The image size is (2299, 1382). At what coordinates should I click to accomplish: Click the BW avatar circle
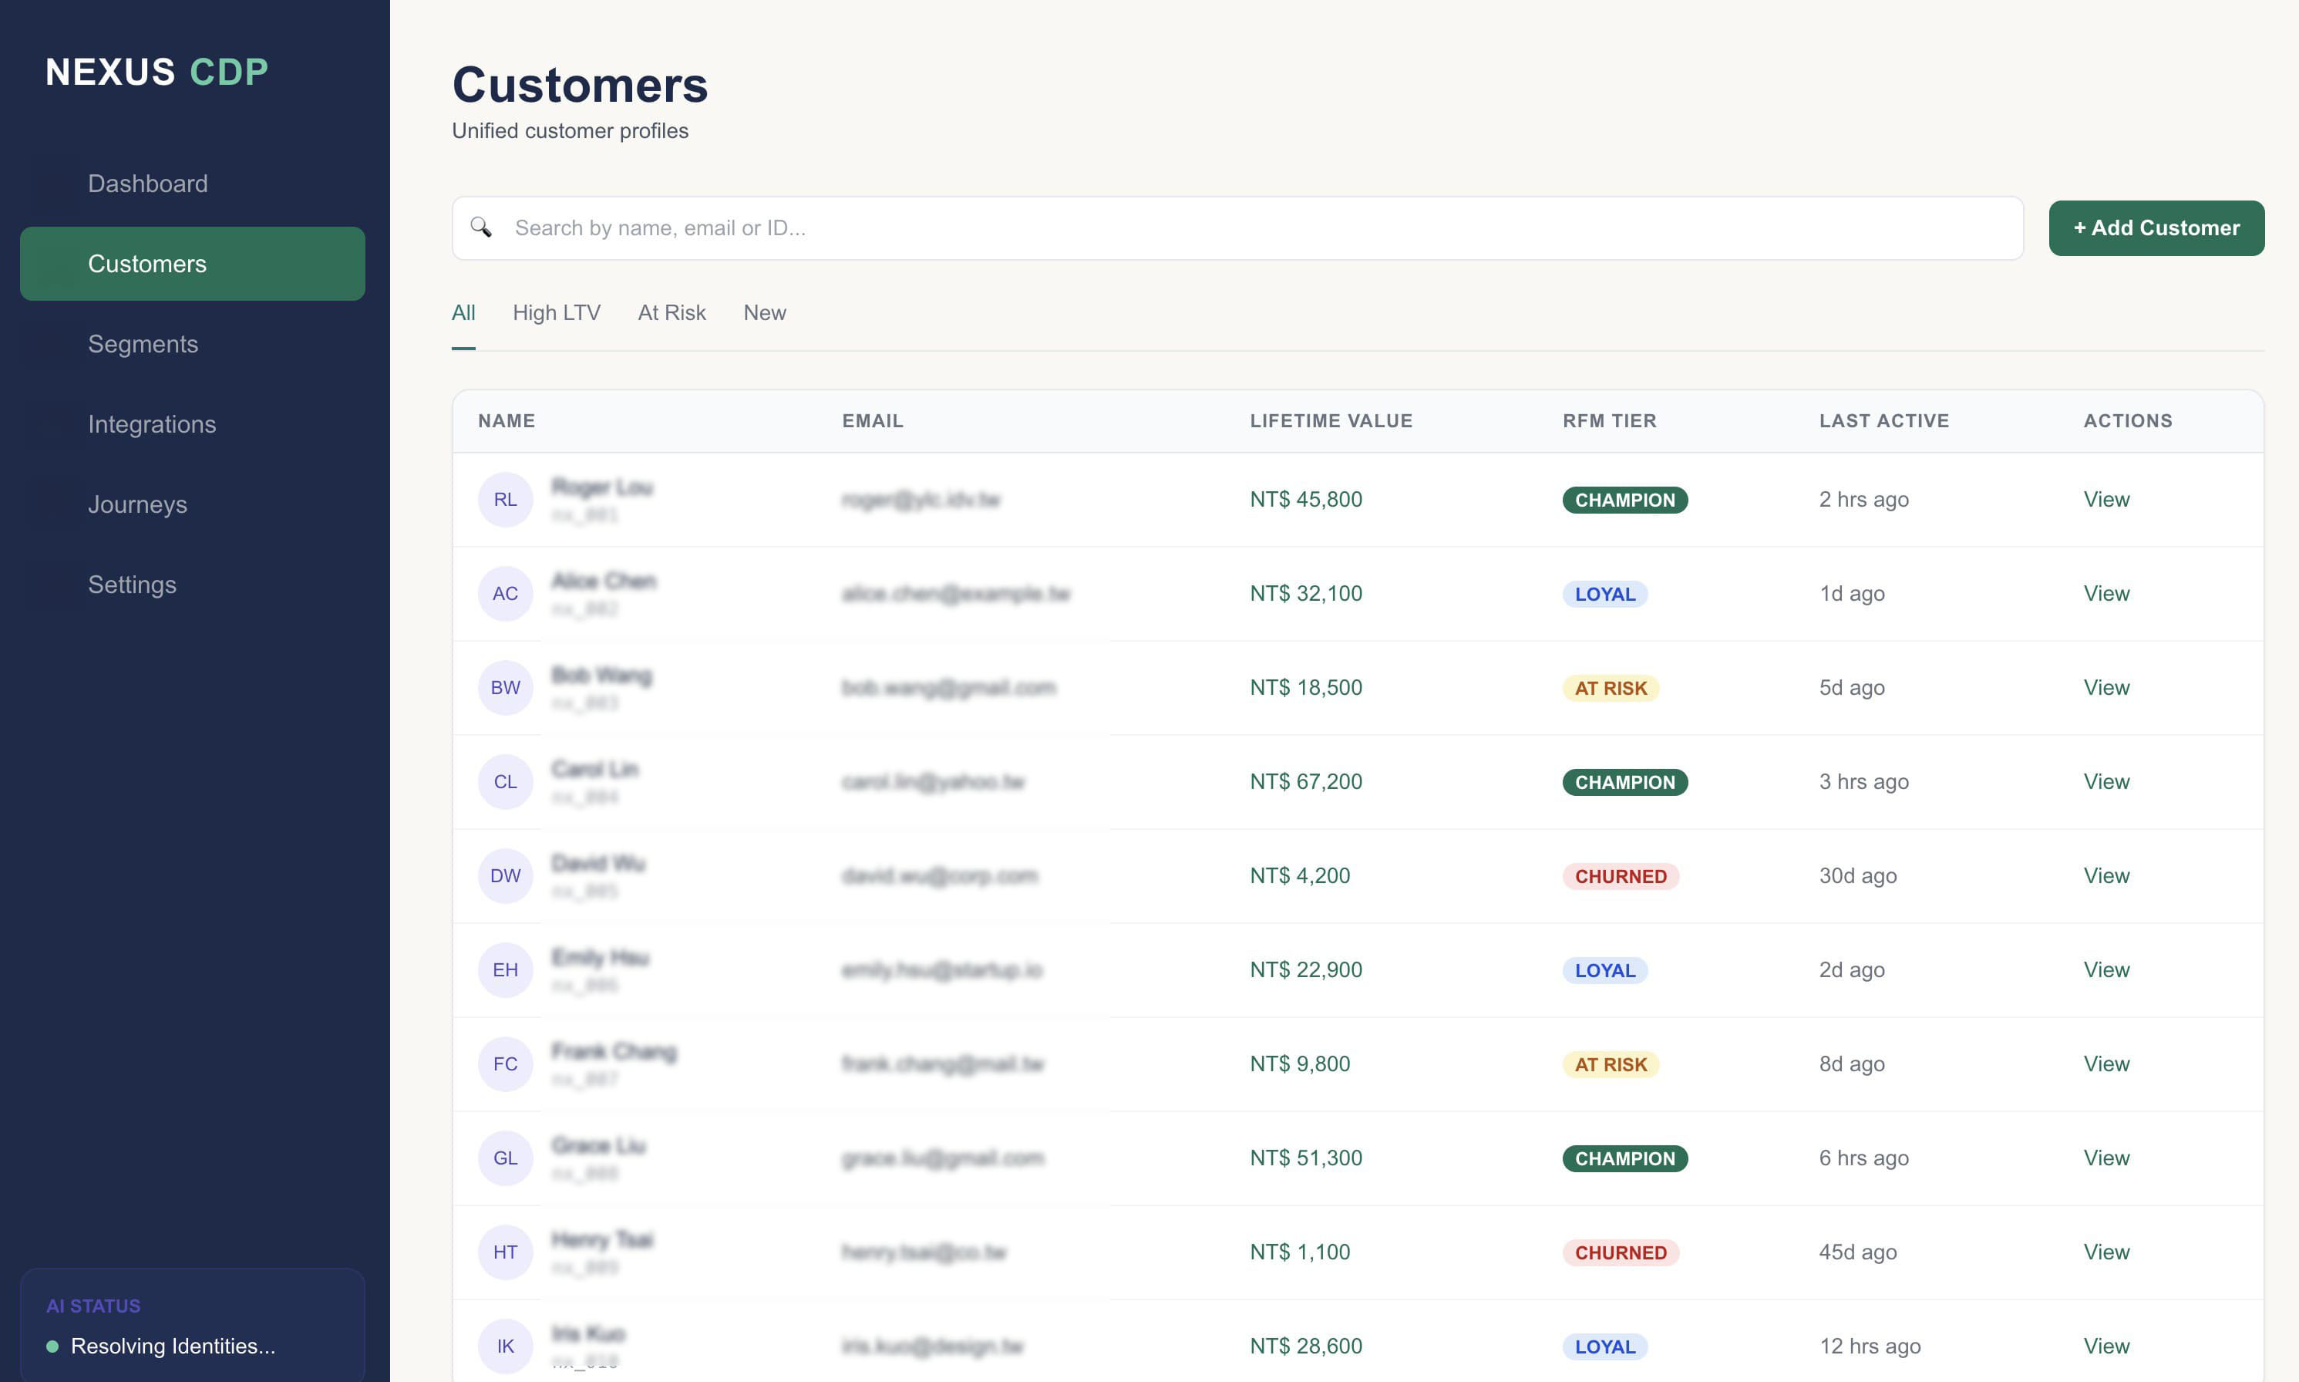tap(504, 688)
